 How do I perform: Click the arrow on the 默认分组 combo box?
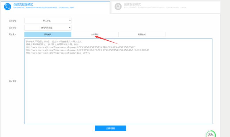pyautogui.click(x=70, y=21)
